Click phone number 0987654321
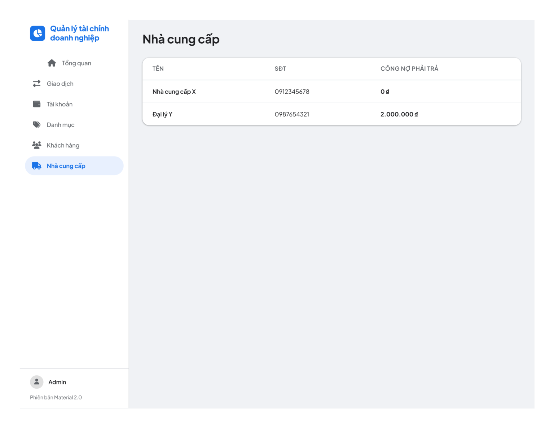Viewport: 554px width, 428px height. click(x=292, y=114)
